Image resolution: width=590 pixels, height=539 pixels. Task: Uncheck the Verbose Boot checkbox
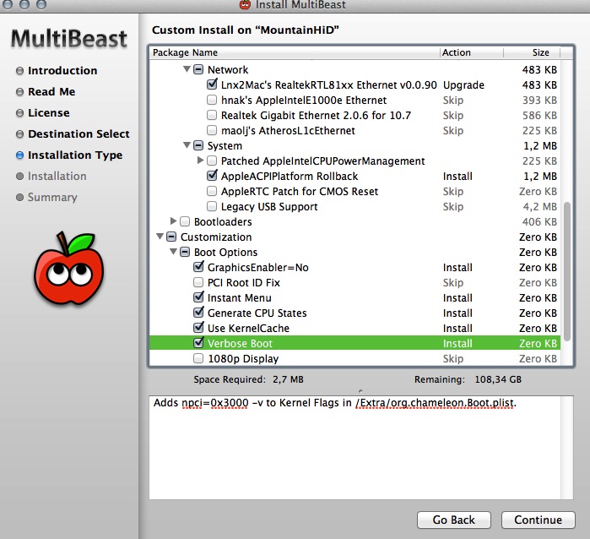(x=198, y=343)
